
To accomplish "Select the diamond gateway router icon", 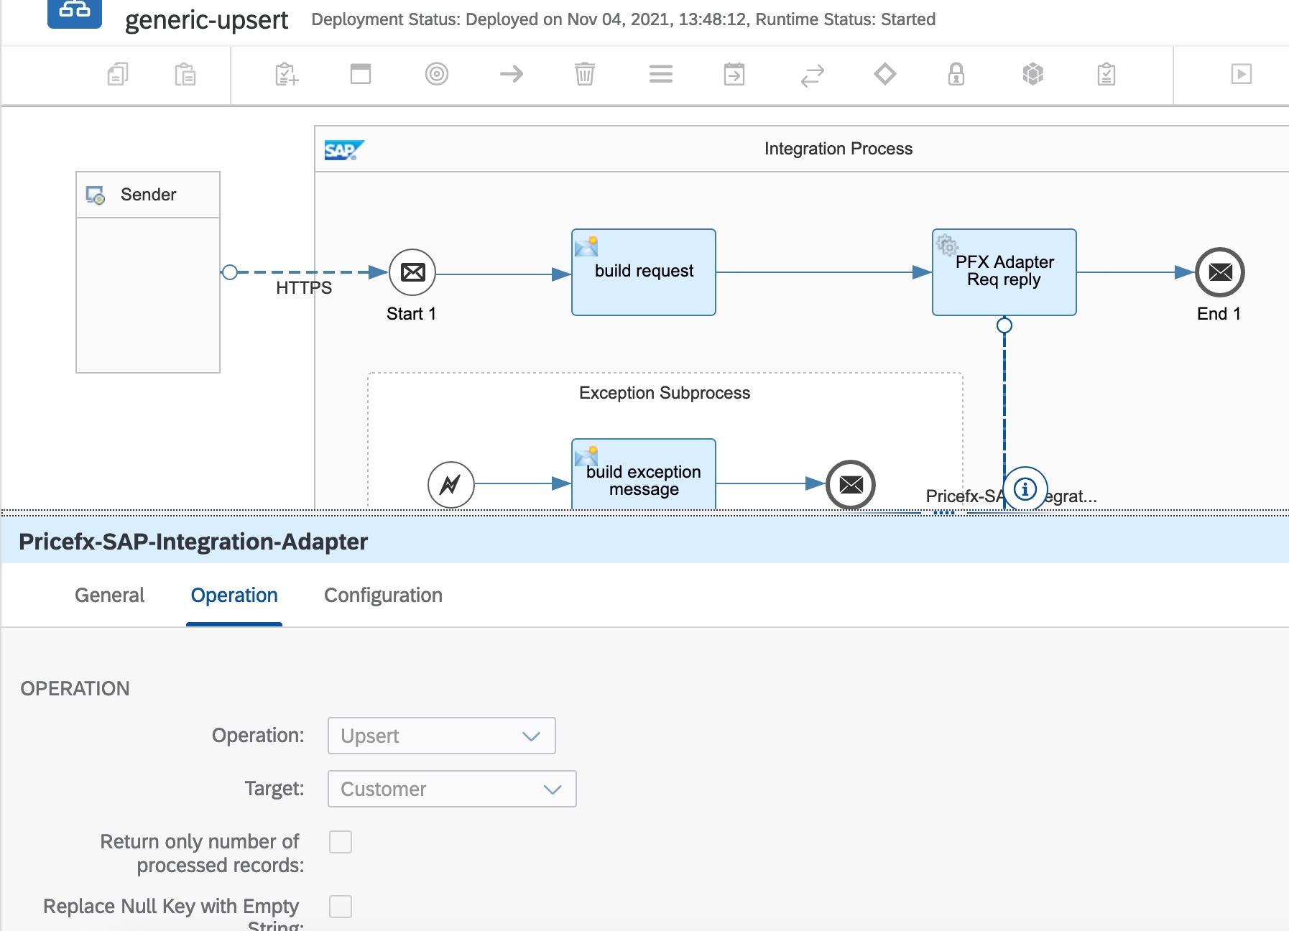I will [884, 74].
